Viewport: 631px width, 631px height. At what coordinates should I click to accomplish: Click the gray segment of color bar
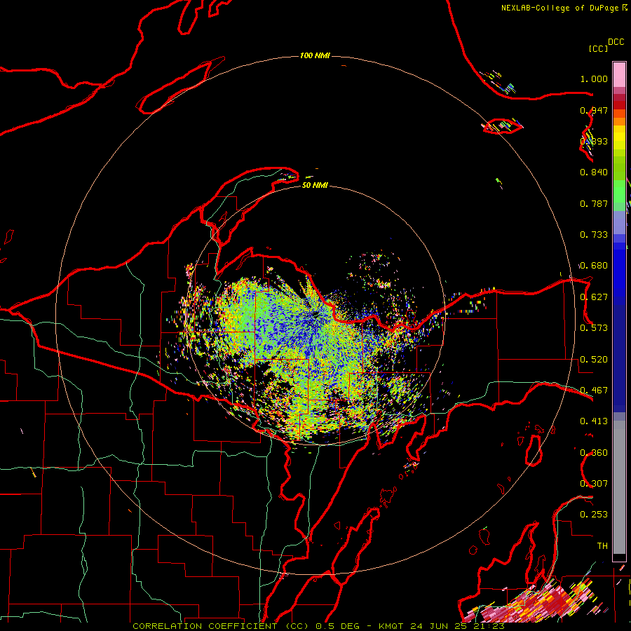click(619, 487)
